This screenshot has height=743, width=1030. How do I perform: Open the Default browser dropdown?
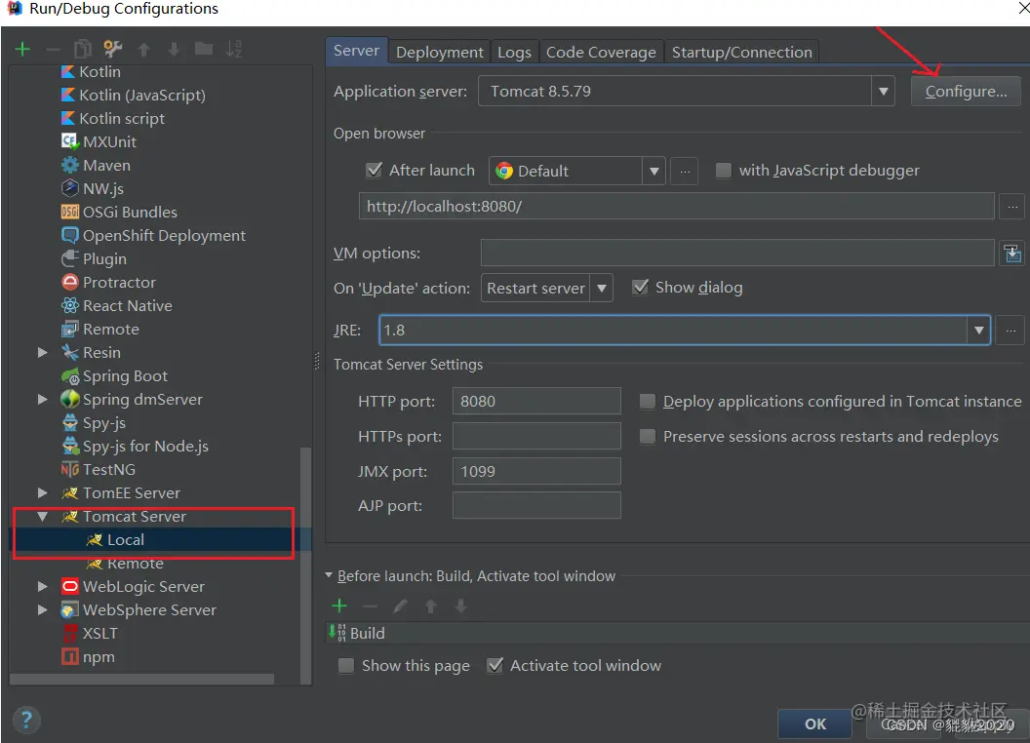(x=654, y=171)
